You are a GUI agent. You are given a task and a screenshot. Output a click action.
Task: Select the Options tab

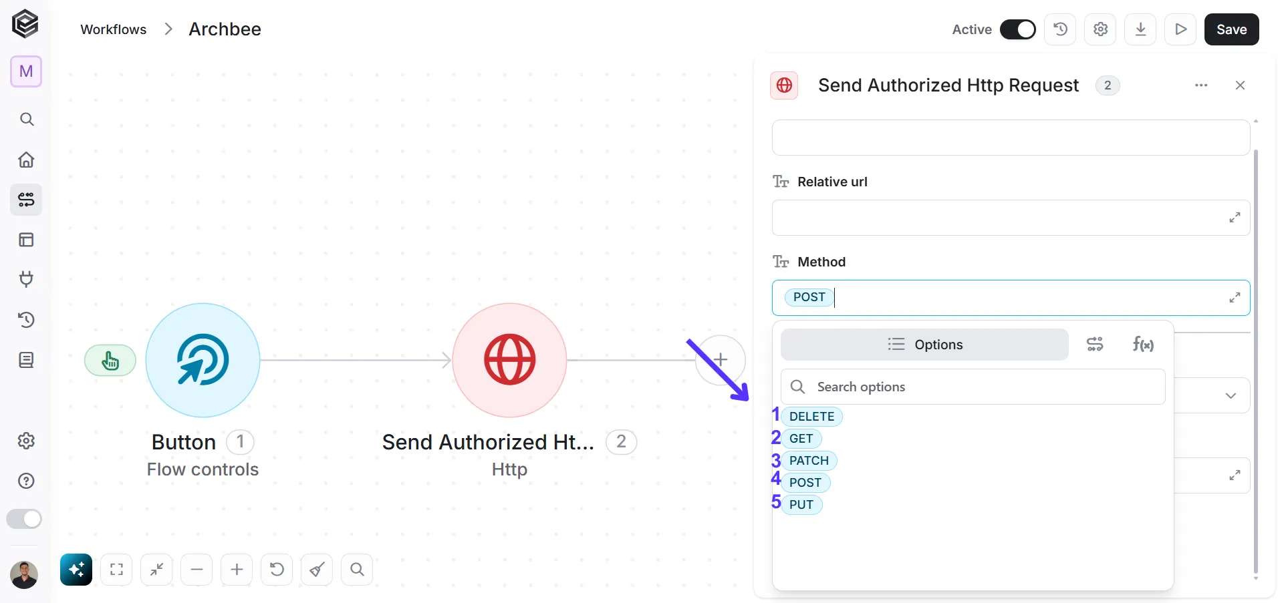tap(924, 345)
